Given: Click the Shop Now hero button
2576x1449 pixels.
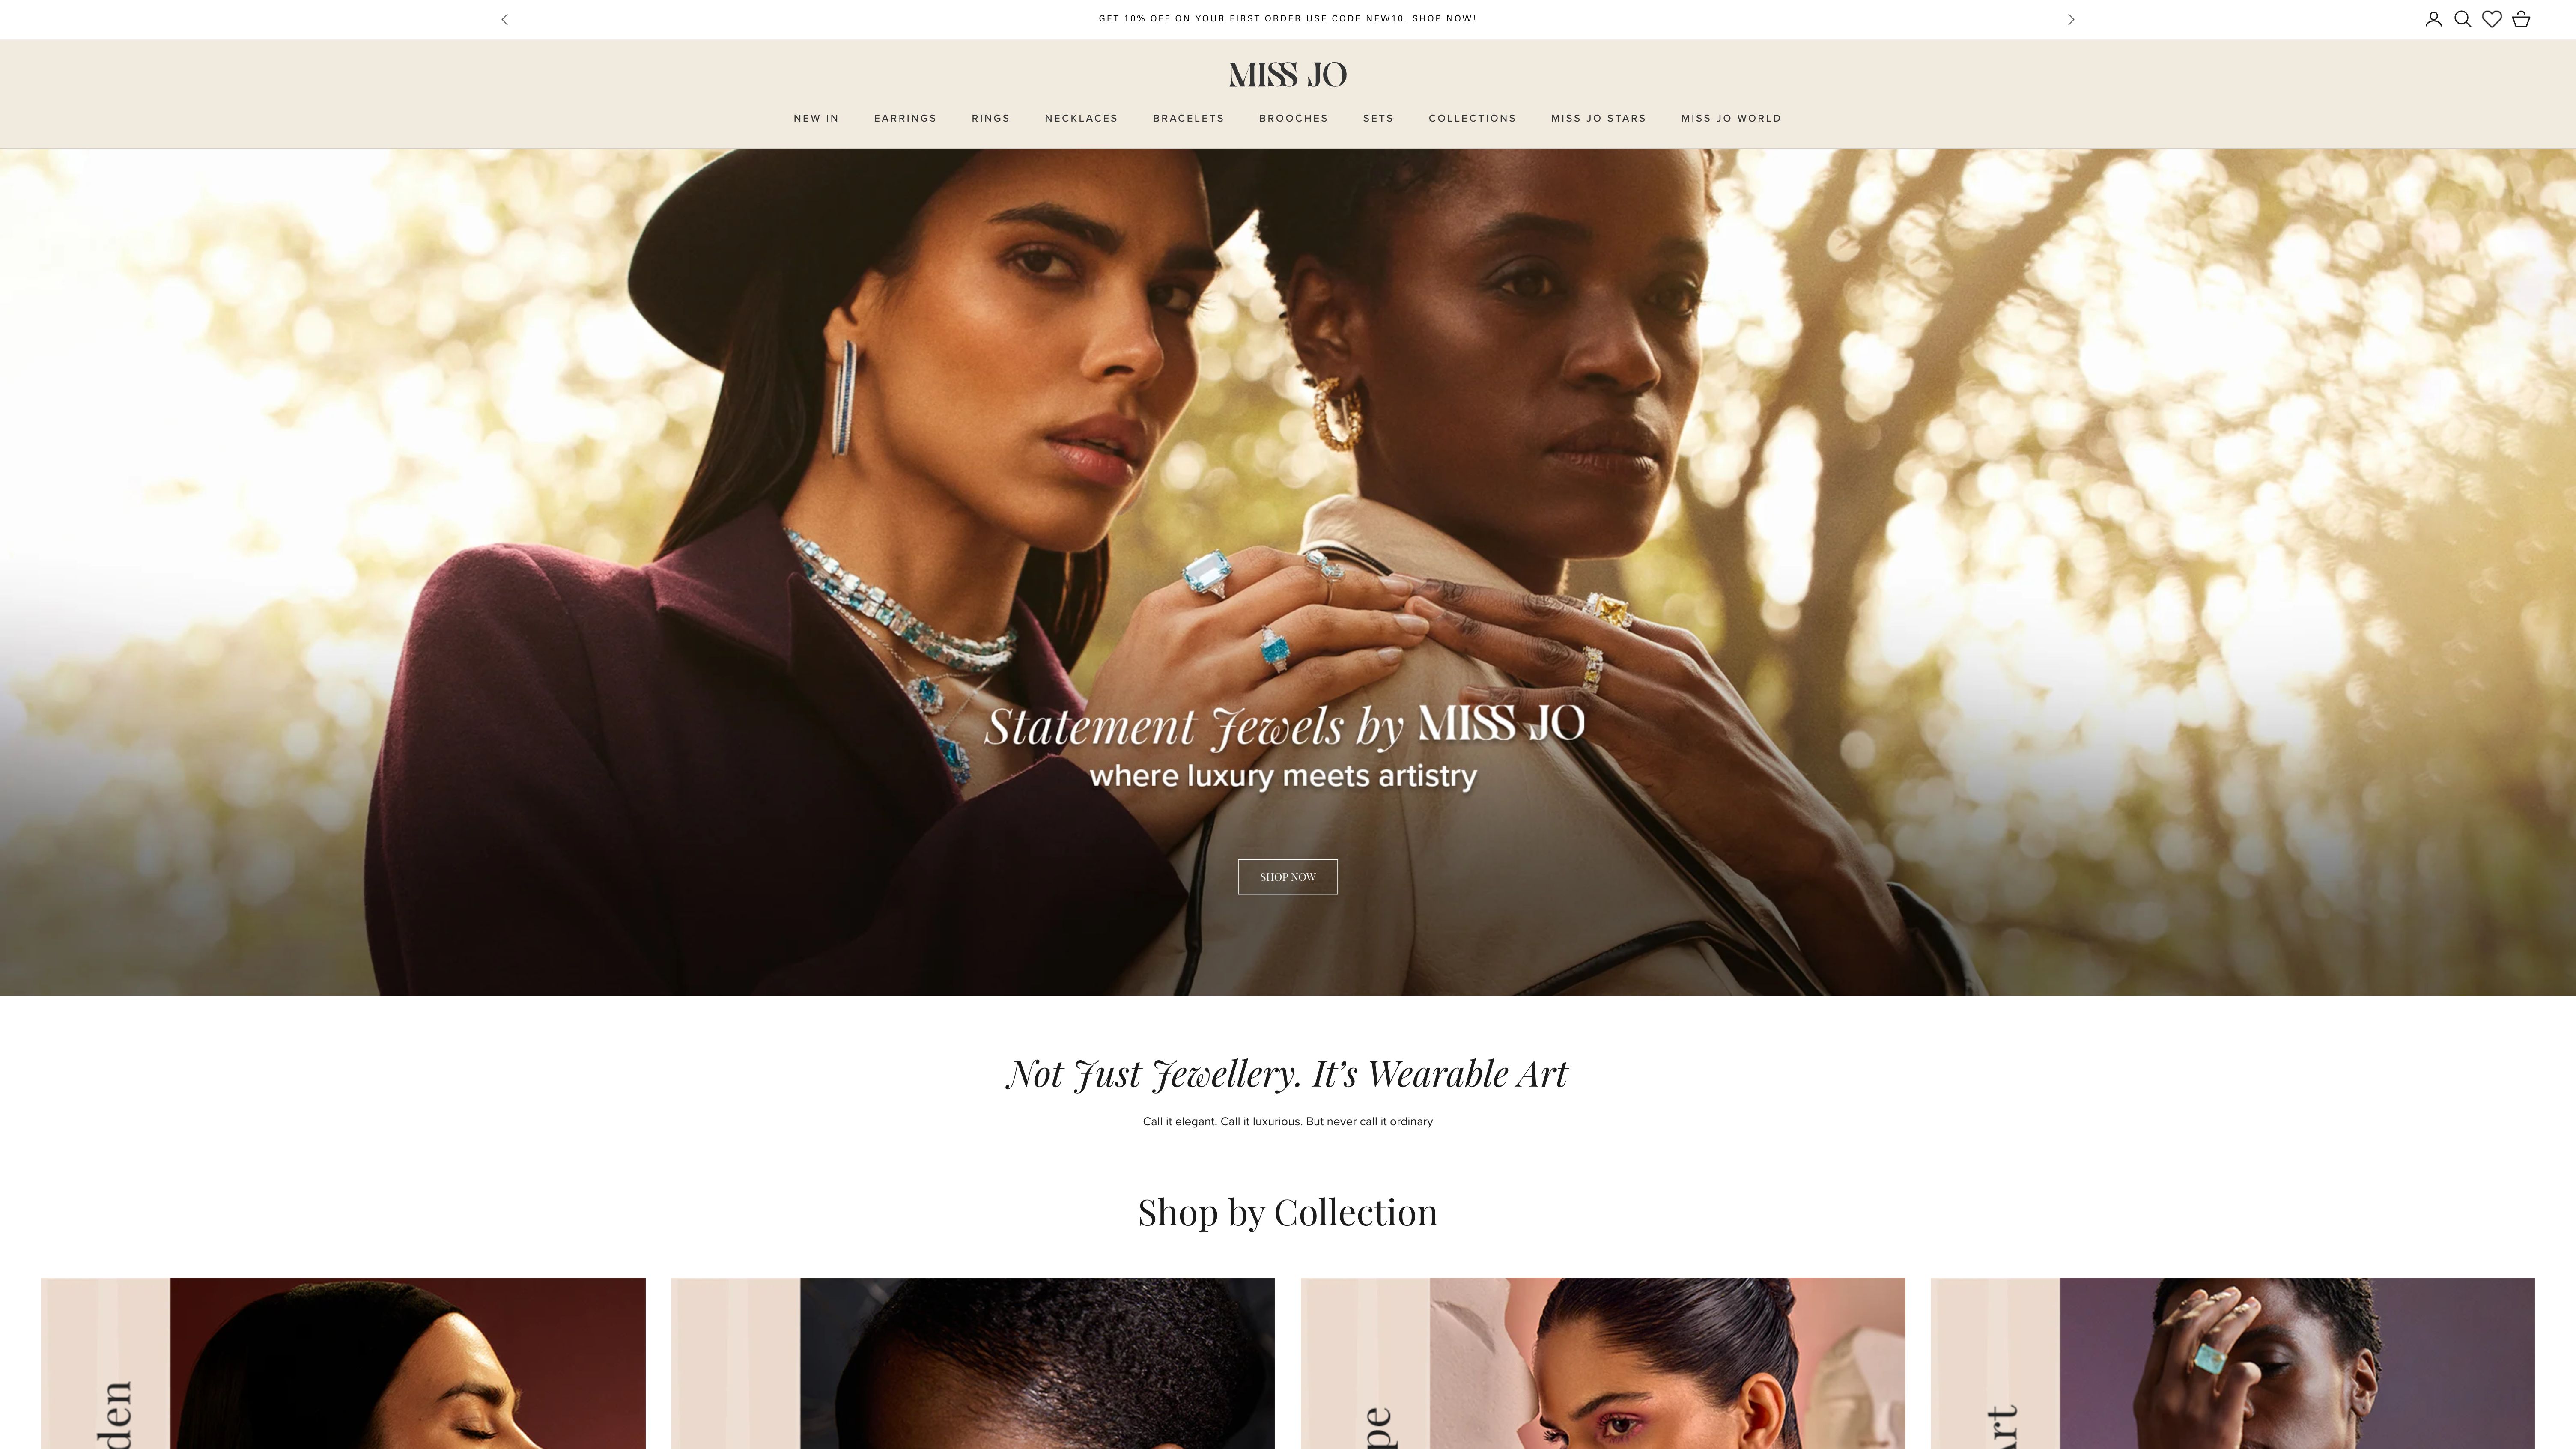Looking at the screenshot, I should [1288, 877].
